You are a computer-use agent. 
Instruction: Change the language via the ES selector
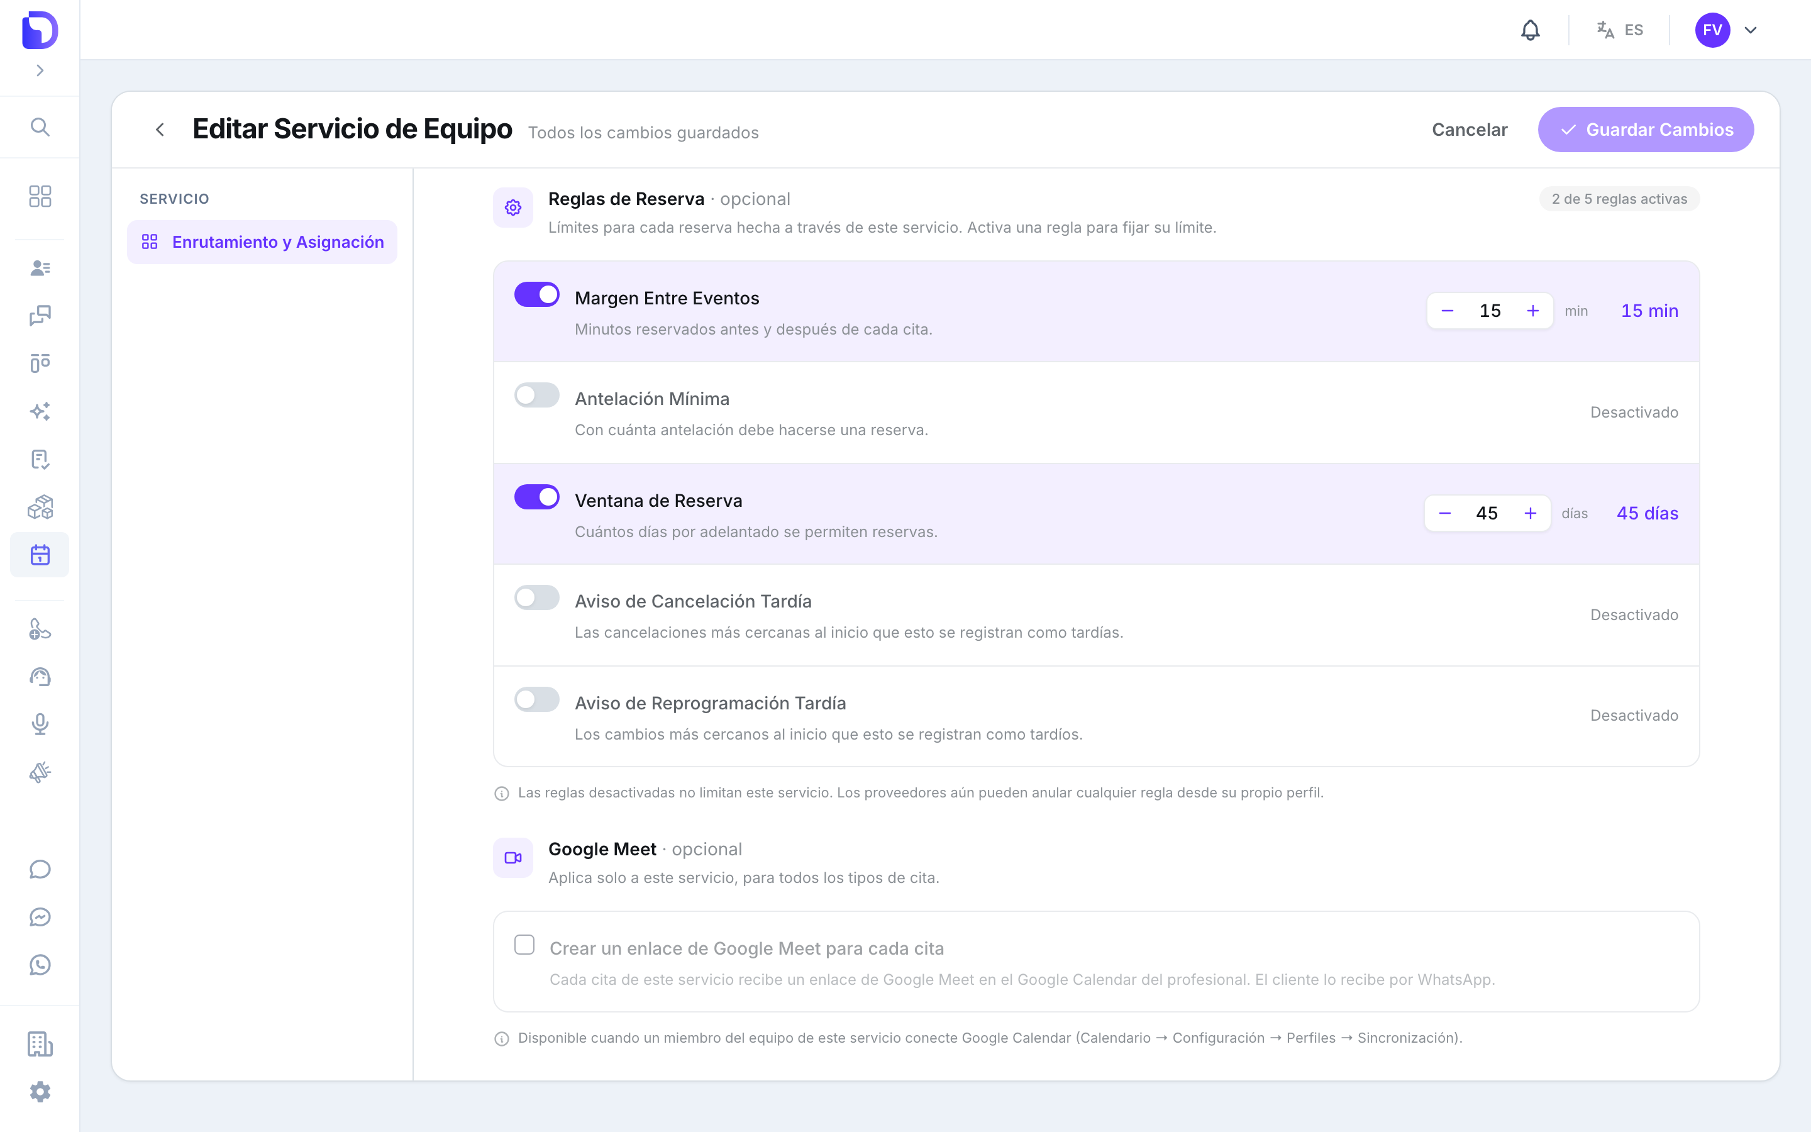[x=1620, y=30]
